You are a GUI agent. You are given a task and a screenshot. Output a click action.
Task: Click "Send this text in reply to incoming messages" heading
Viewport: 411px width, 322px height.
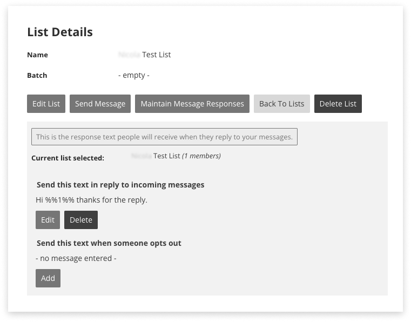point(120,185)
